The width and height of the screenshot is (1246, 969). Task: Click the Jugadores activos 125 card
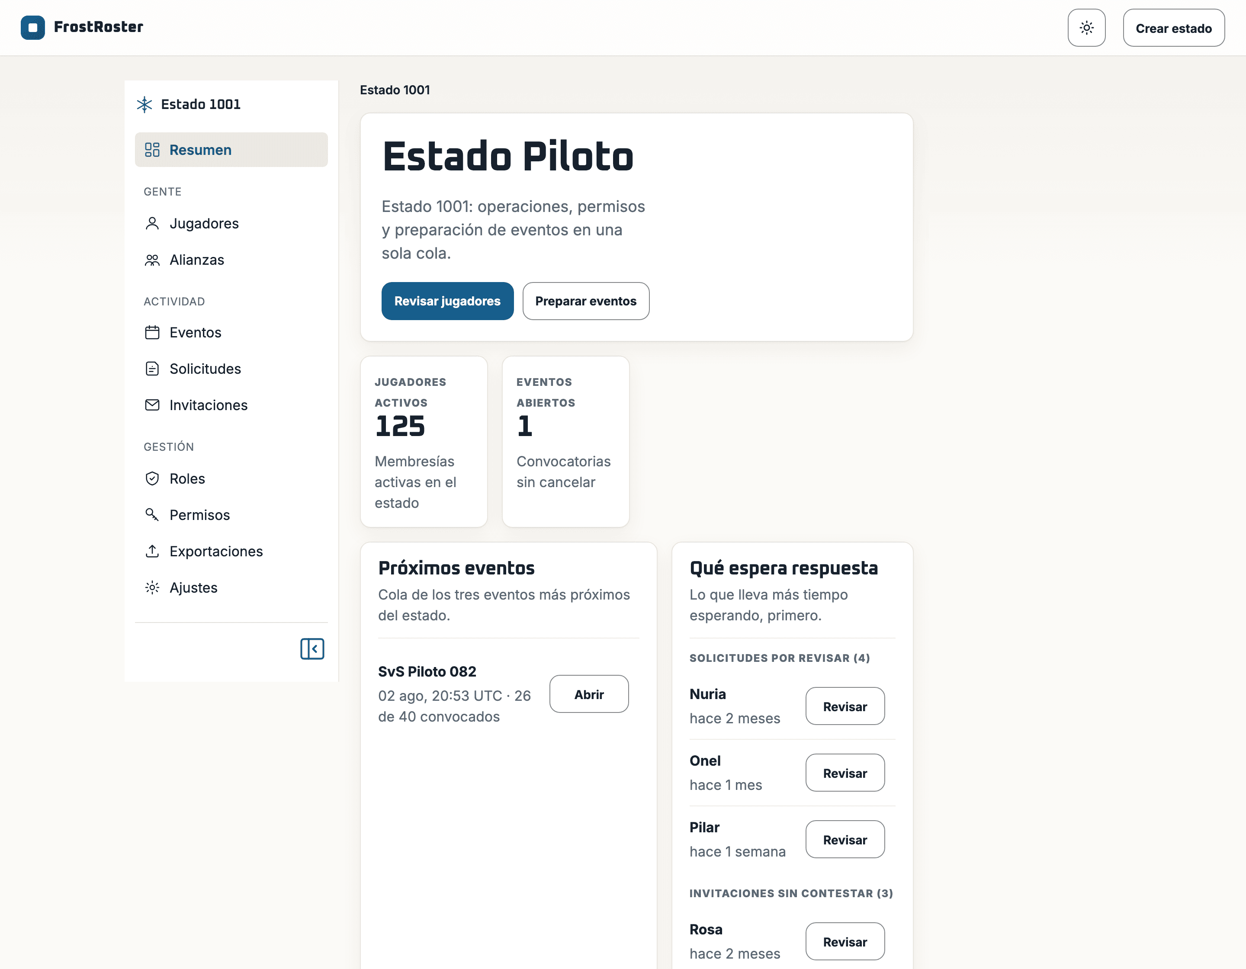tap(424, 442)
